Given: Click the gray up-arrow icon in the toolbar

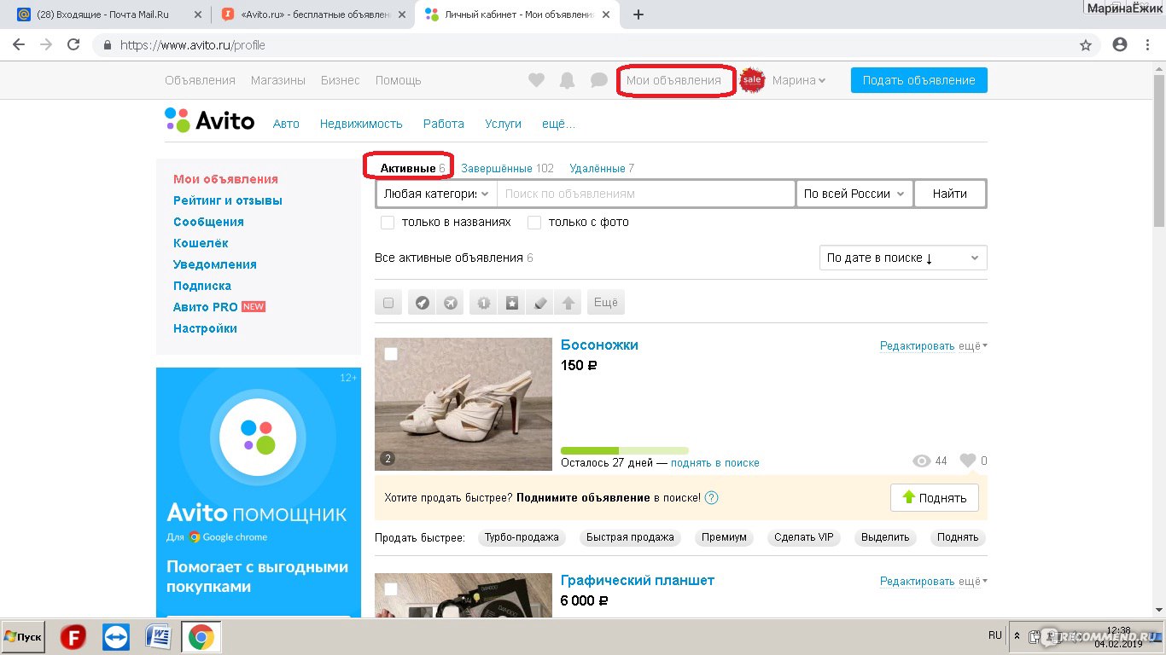Looking at the screenshot, I should 568,303.
